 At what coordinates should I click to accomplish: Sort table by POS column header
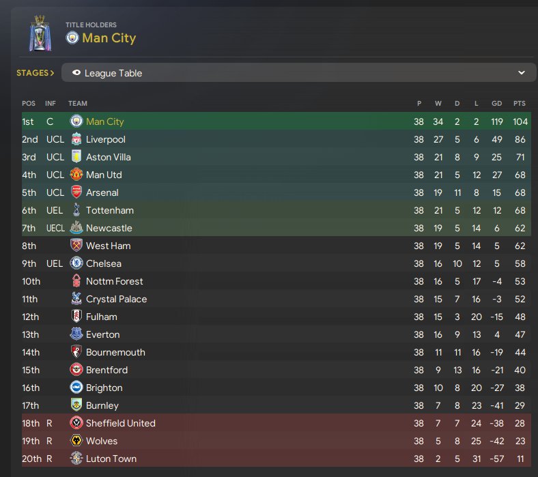(29, 103)
